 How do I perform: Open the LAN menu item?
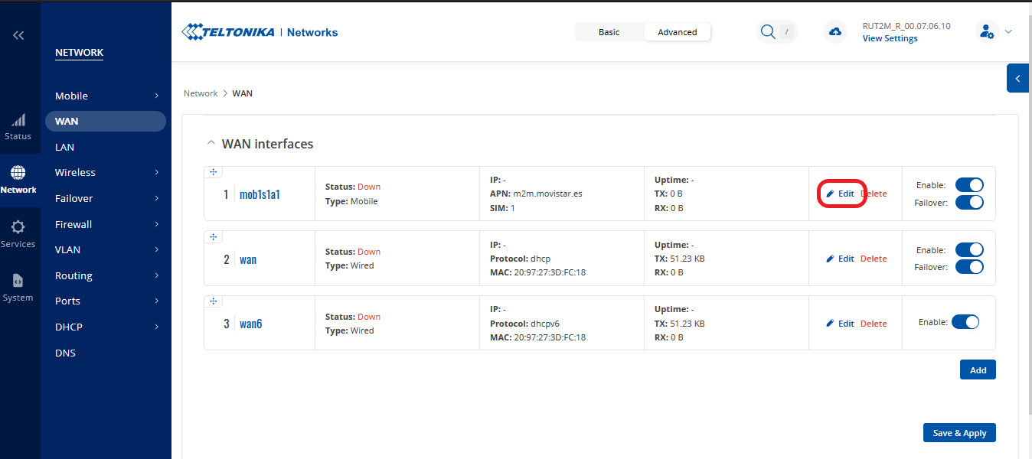[65, 147]
